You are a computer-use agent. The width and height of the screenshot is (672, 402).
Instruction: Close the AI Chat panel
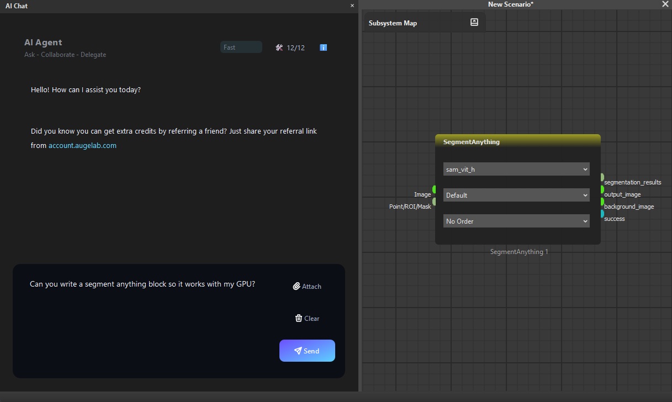point(352,6)
